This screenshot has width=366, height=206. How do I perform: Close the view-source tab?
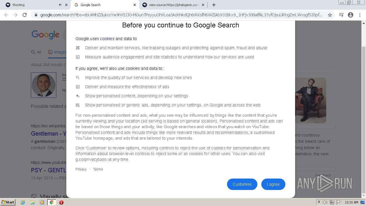[203, 5]
